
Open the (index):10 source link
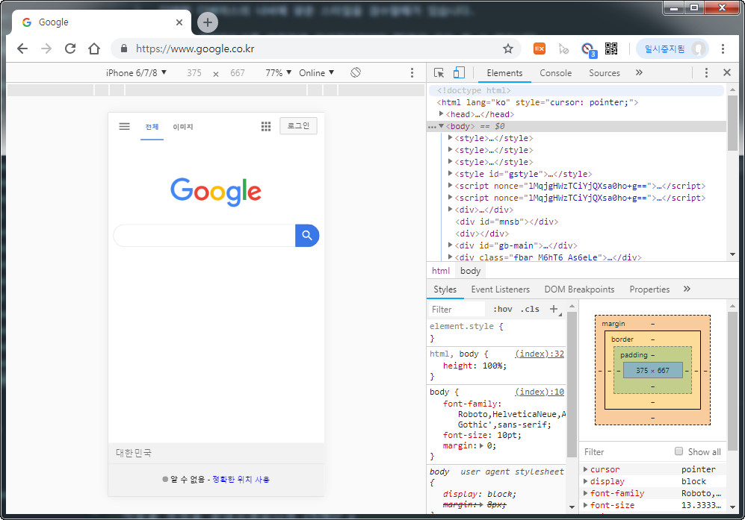(540, 392)
